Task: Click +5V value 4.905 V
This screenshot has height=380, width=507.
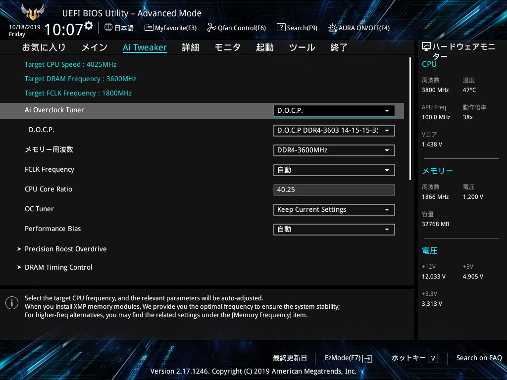Action: pyautogui.click(x=473, y=277)
